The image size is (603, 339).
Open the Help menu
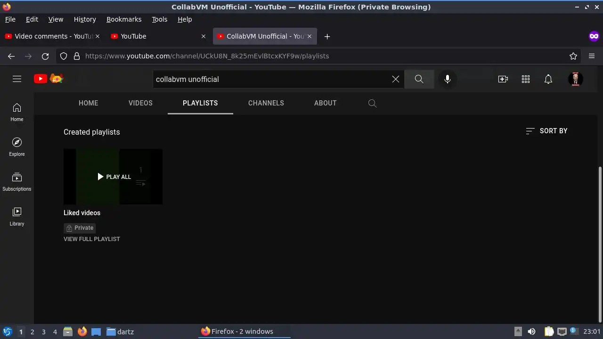pos(185,19)
